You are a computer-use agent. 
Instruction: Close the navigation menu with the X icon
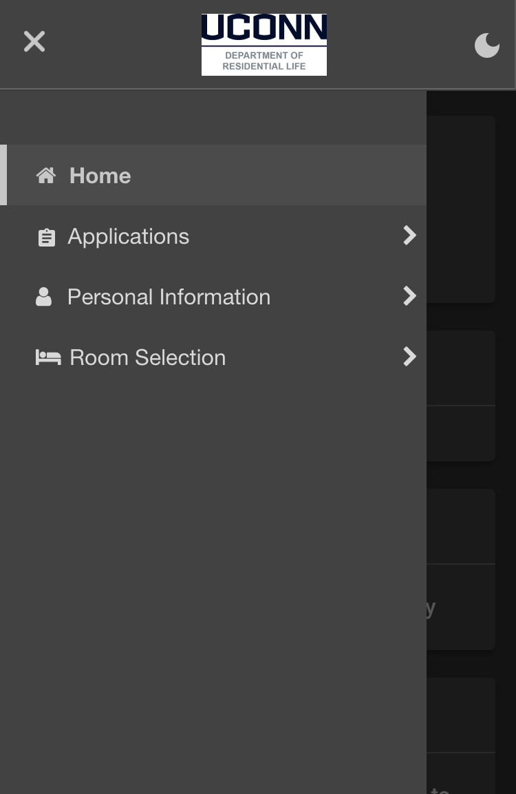pos(34,41)
